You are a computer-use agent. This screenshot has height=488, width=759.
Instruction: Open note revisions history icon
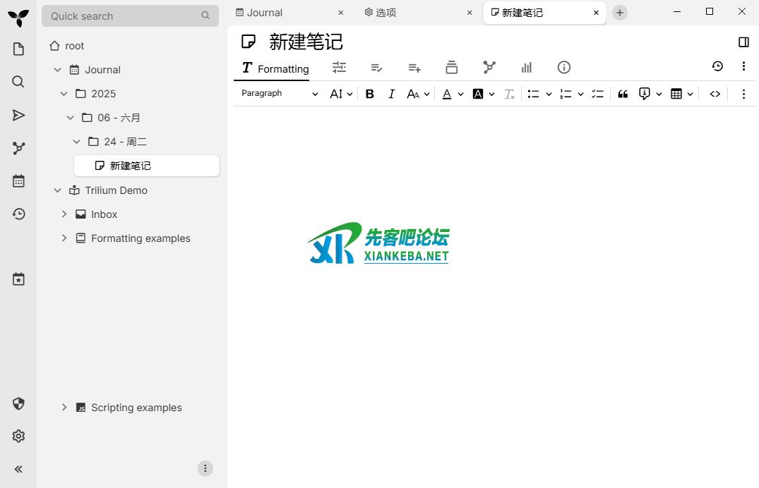(x=717, y=66)
